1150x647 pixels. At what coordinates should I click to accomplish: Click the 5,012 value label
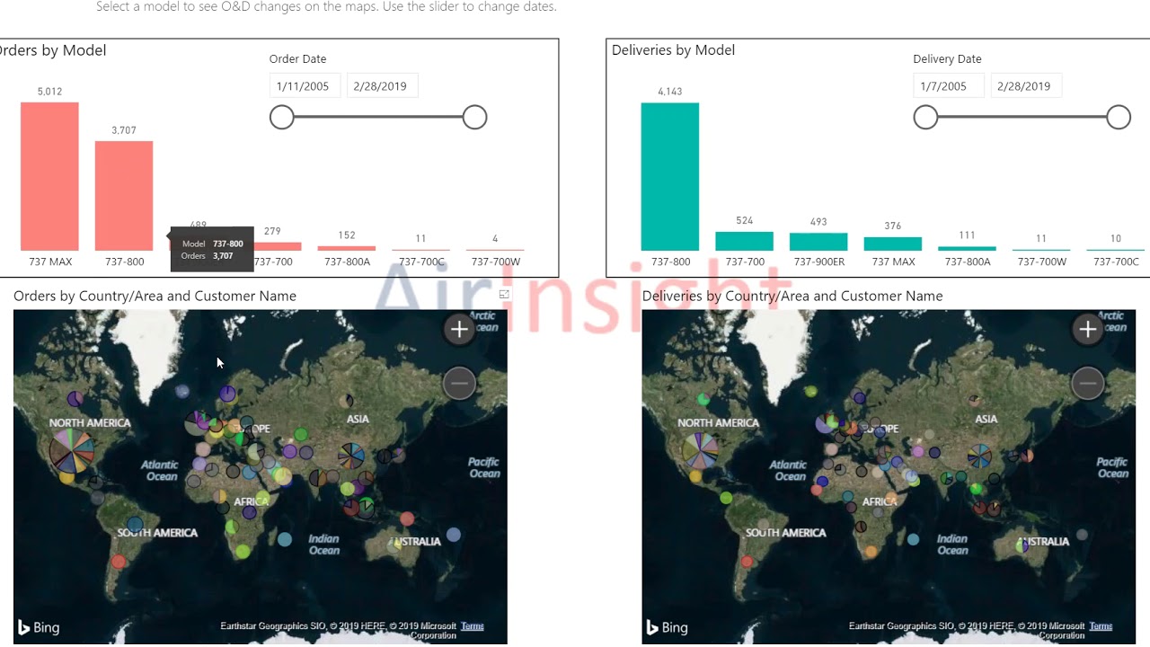tap(49, 92)
